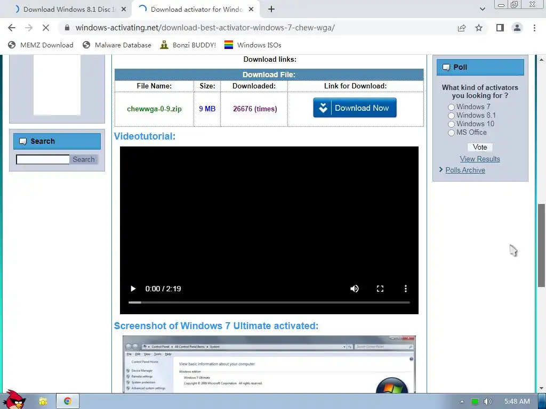Image resolution: width=546 pixels, height=409 pixels.
Task: Open Malware Database bookmark
Action: [x=117, y=45]
